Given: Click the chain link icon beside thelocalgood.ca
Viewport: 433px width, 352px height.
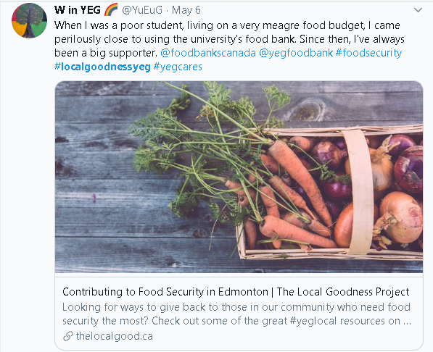Looking at the screenshot, I should 67,336.
